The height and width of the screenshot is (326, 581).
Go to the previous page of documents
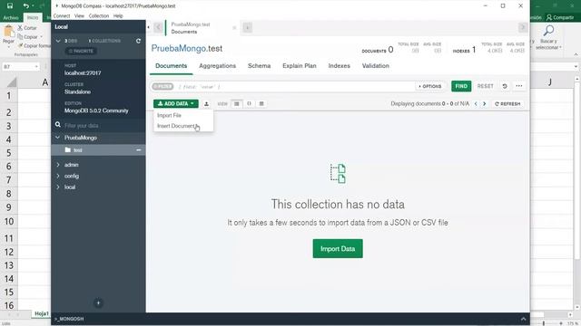point(476,104)
